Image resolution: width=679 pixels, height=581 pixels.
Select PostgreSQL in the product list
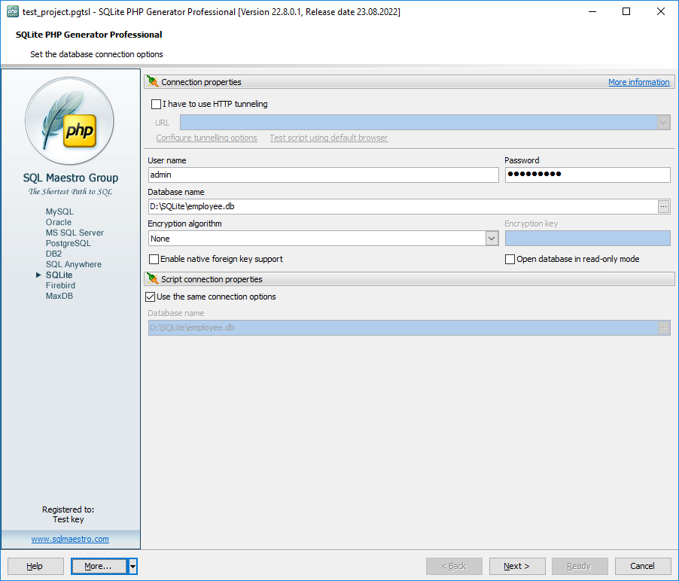(x=68, y=244)
